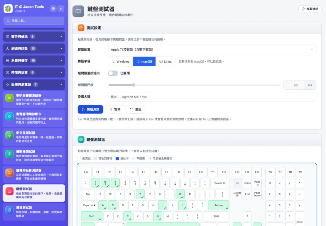
Task: Click the Esc key on the keyboard map
Action: 86,172
